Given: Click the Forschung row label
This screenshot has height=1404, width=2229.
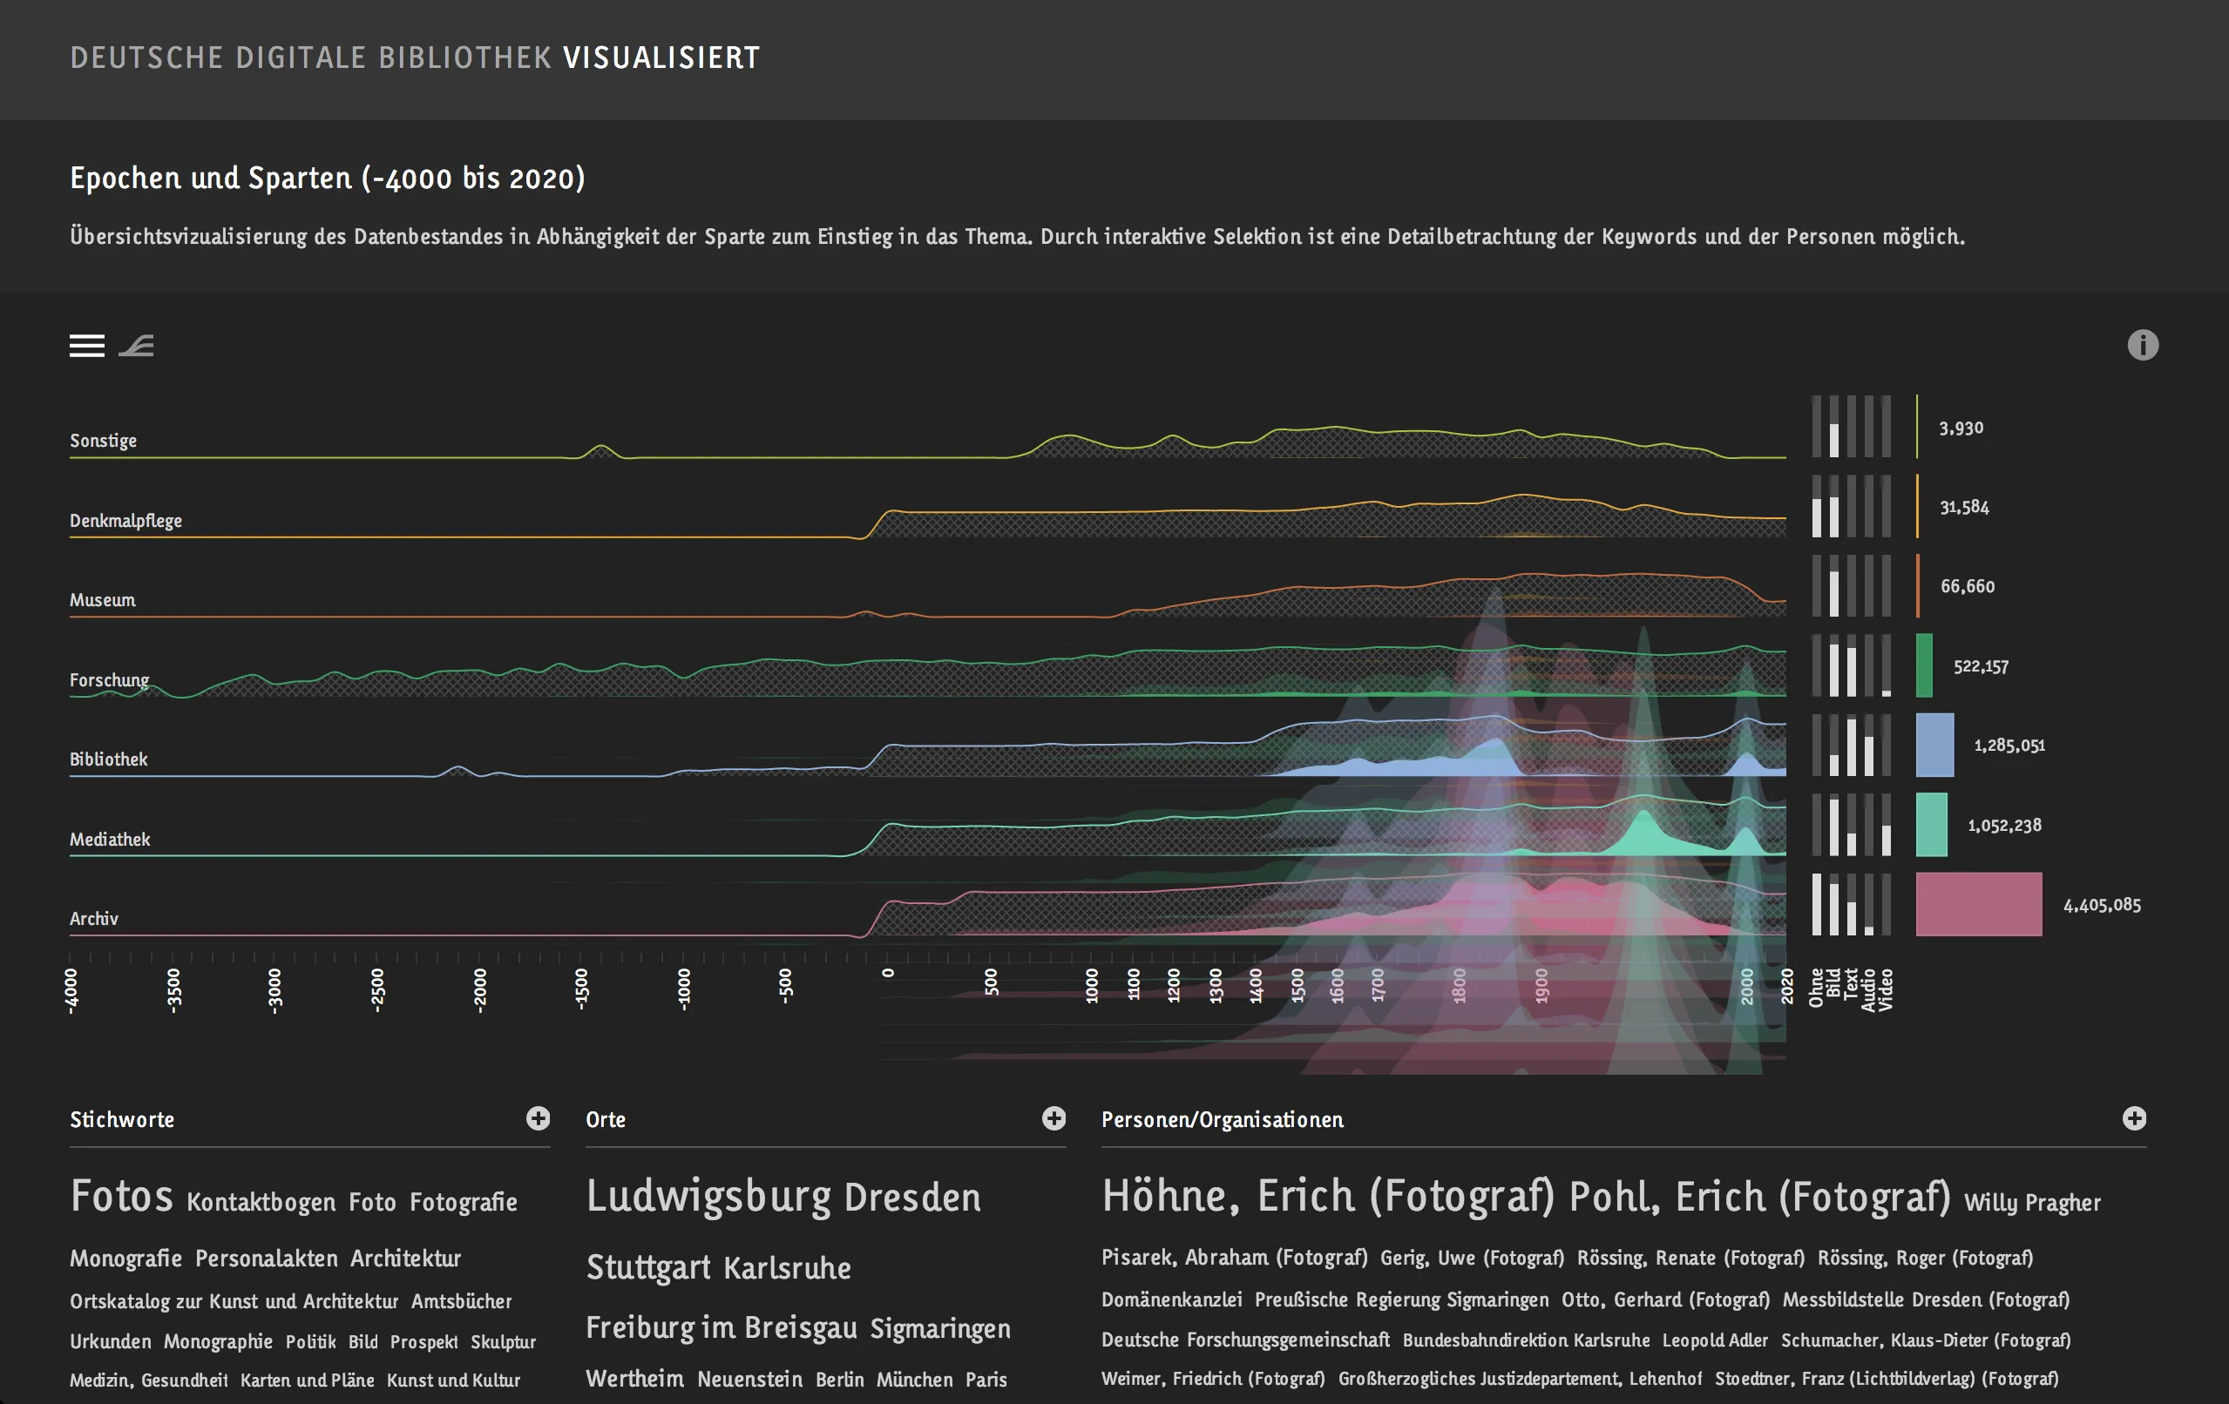Looking at the screenshot, I should pyautogui.click(x=109, y=679).
